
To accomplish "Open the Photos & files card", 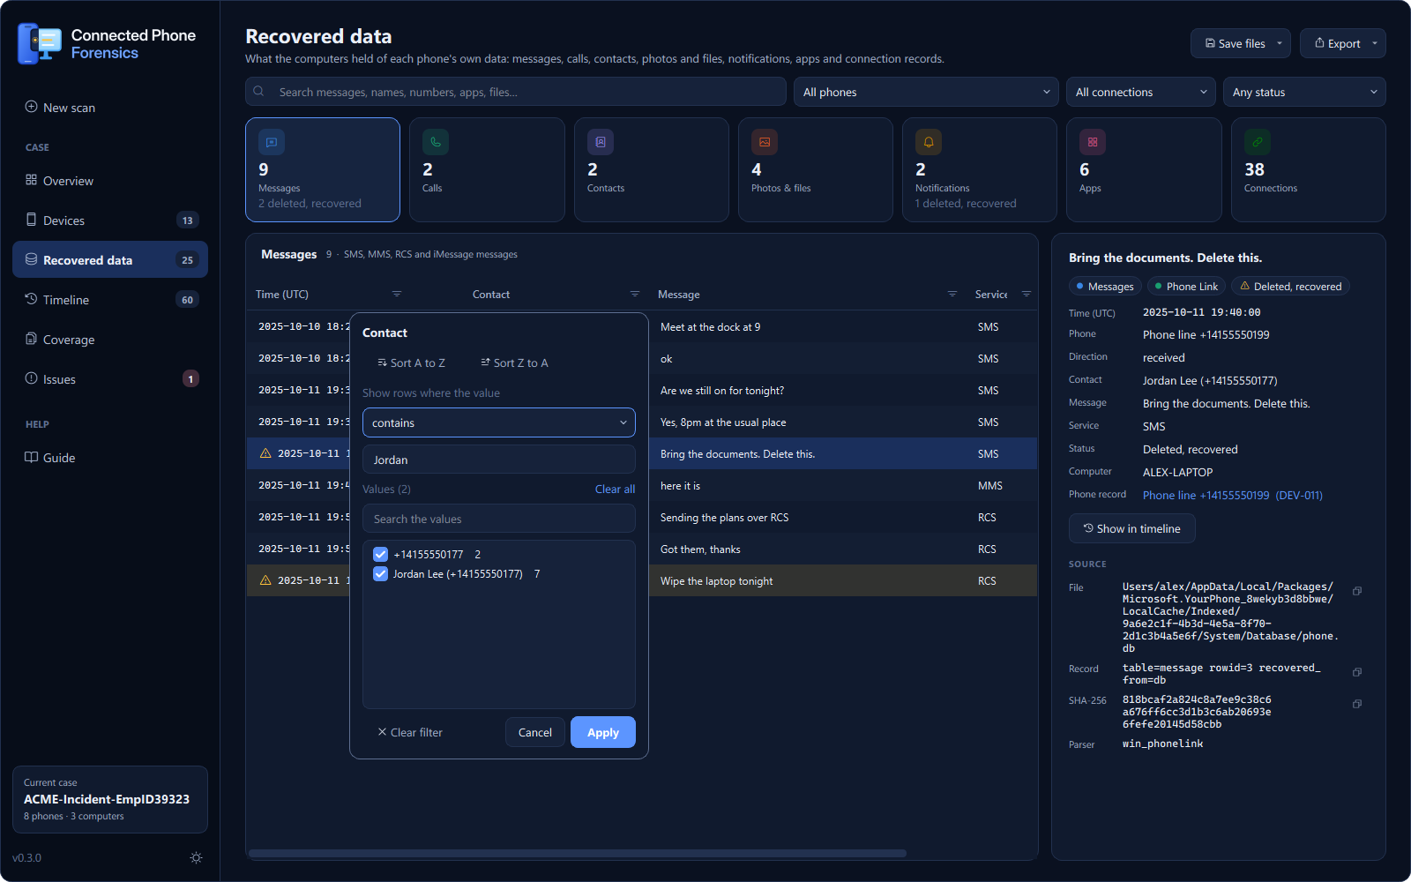I will 816,169.
